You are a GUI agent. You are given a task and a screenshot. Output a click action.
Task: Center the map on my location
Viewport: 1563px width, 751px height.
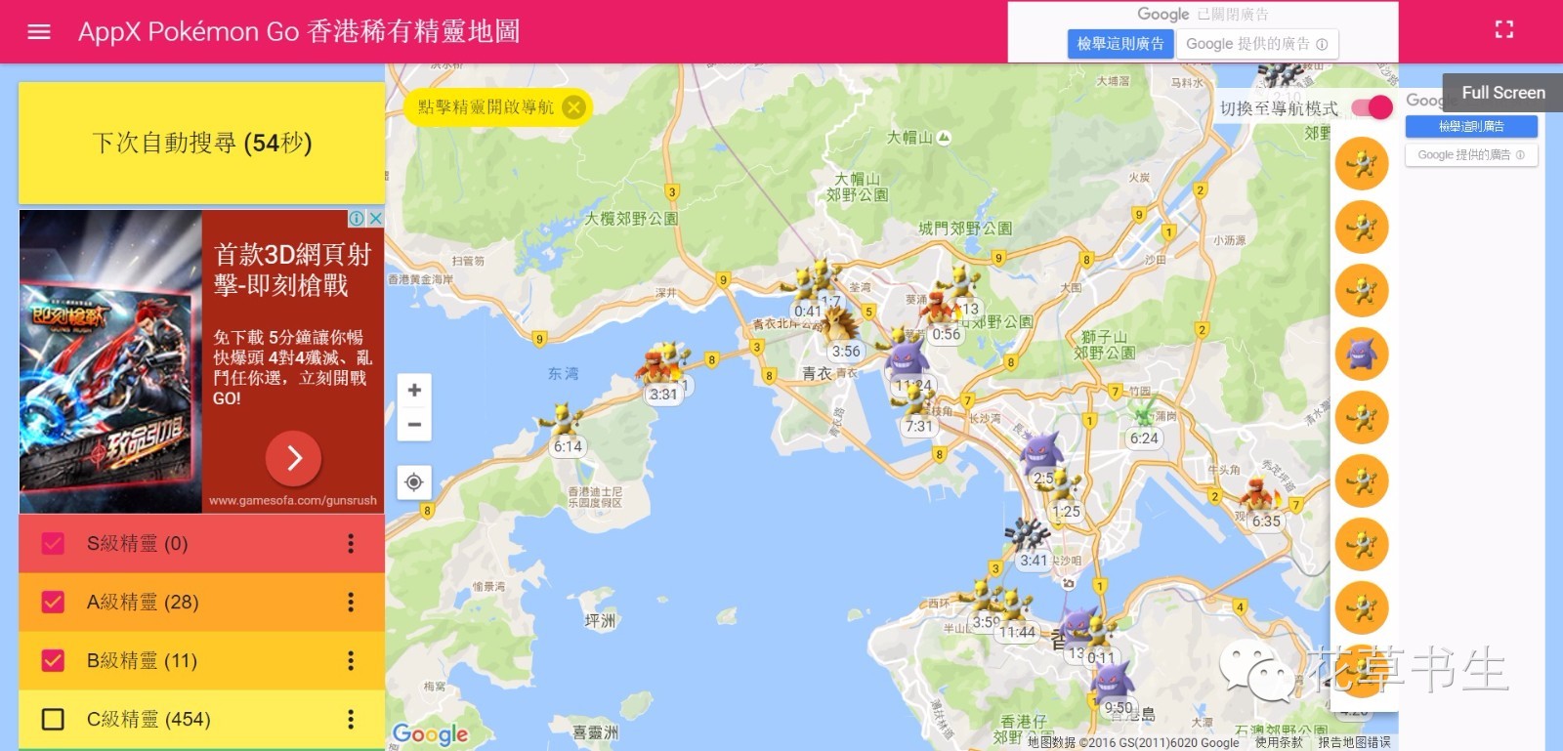coord(414,481)
